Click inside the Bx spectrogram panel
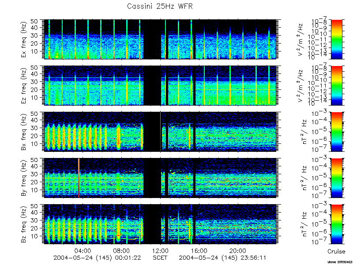Screen dimensions: 353x264 pos(160,132)
